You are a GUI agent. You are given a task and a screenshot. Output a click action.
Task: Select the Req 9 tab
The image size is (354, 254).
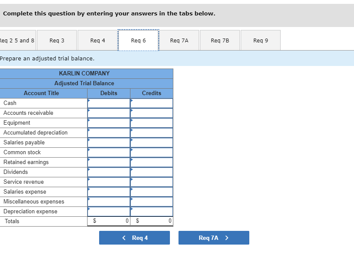(260, 40)
